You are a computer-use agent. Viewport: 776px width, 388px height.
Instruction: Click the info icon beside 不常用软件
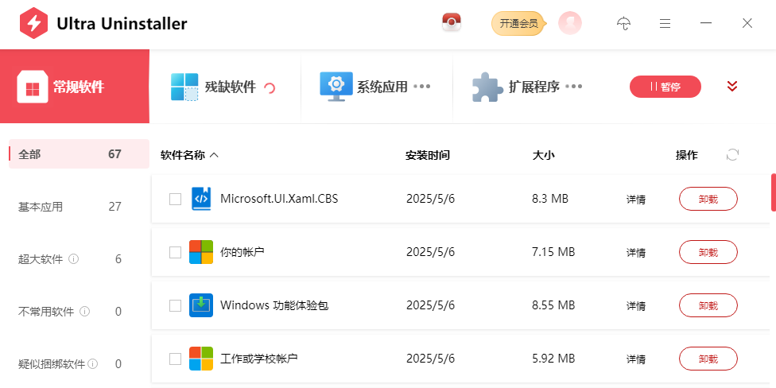pyautogui.click(x=84, y=312)
